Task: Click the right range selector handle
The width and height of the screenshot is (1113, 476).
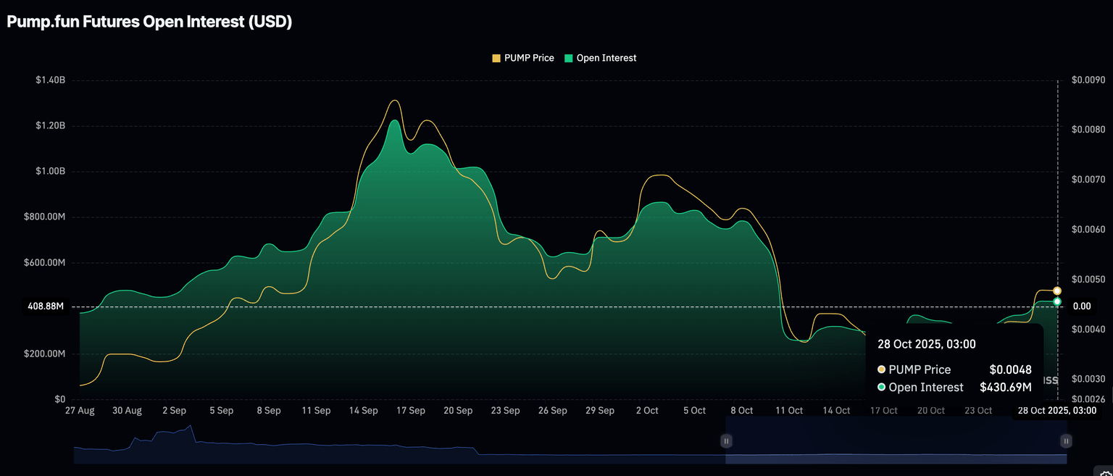Action: click(1066, 440)
